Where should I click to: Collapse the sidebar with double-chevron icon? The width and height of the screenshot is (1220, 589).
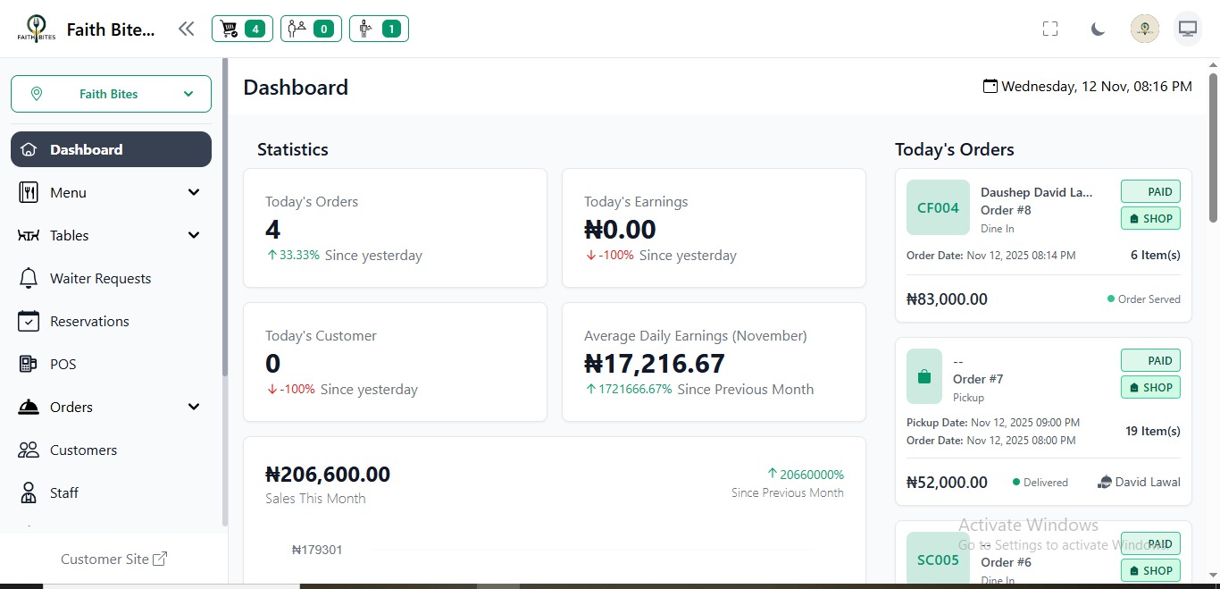pyautogui.click(x=186, y=29)
